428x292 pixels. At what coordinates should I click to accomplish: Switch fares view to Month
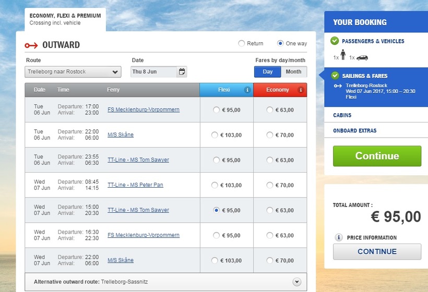(294, 72)
